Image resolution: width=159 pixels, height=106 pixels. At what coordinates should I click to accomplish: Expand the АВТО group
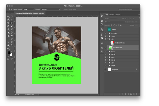(x=108, y=63)
